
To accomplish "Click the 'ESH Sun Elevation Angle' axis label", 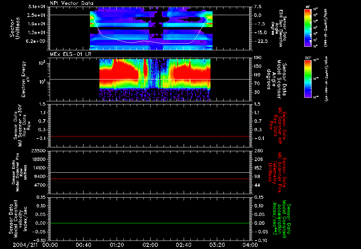I will click(x=279, y=28).
